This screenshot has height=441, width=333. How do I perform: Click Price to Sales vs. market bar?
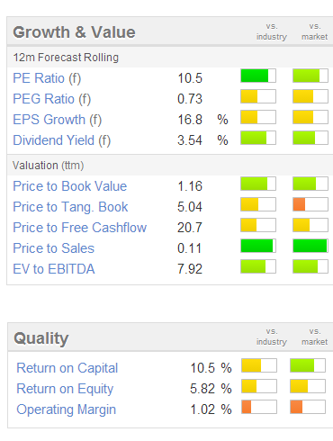click(x=310, y=246)
